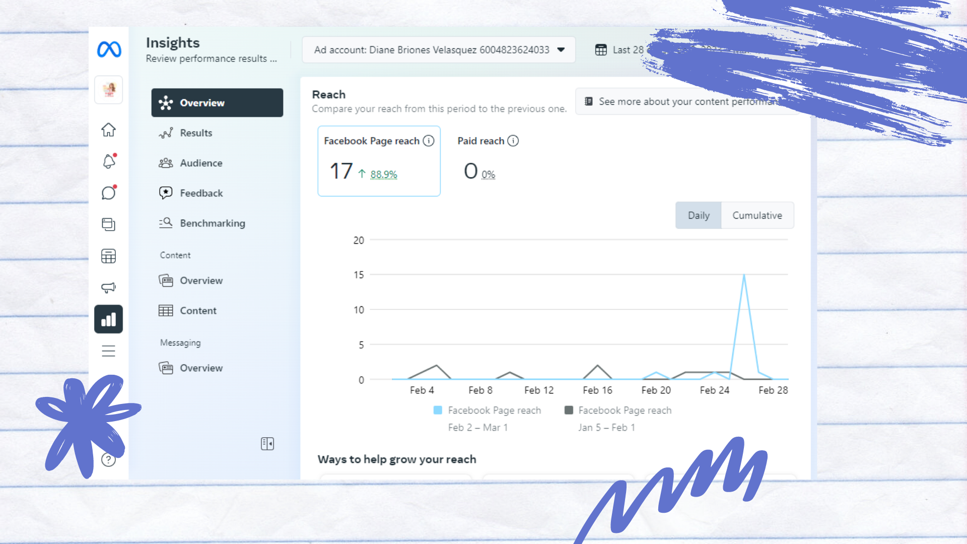Open the all tools hamburger icon

click(x=108, y=351)
